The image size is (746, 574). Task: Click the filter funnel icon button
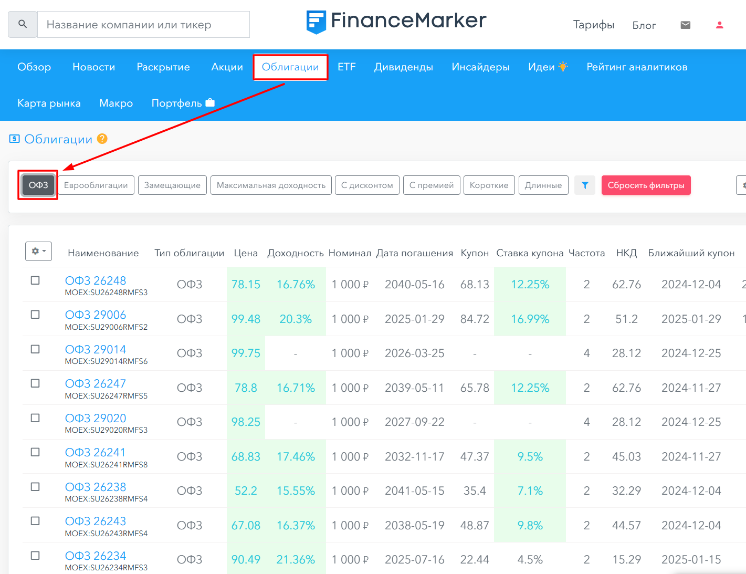[585, 185]
